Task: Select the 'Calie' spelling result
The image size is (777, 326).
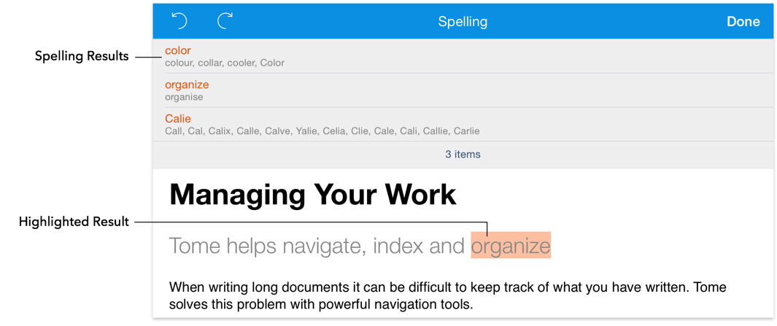Action: point(178,118)
